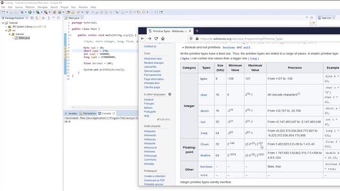Switch to the Declaration tab
Viewport: 340px width, 191px height.
click(x=88, y=113)
